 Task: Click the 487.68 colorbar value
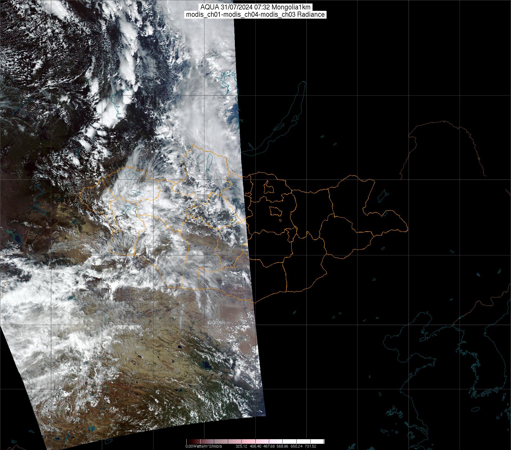point(269,446)
